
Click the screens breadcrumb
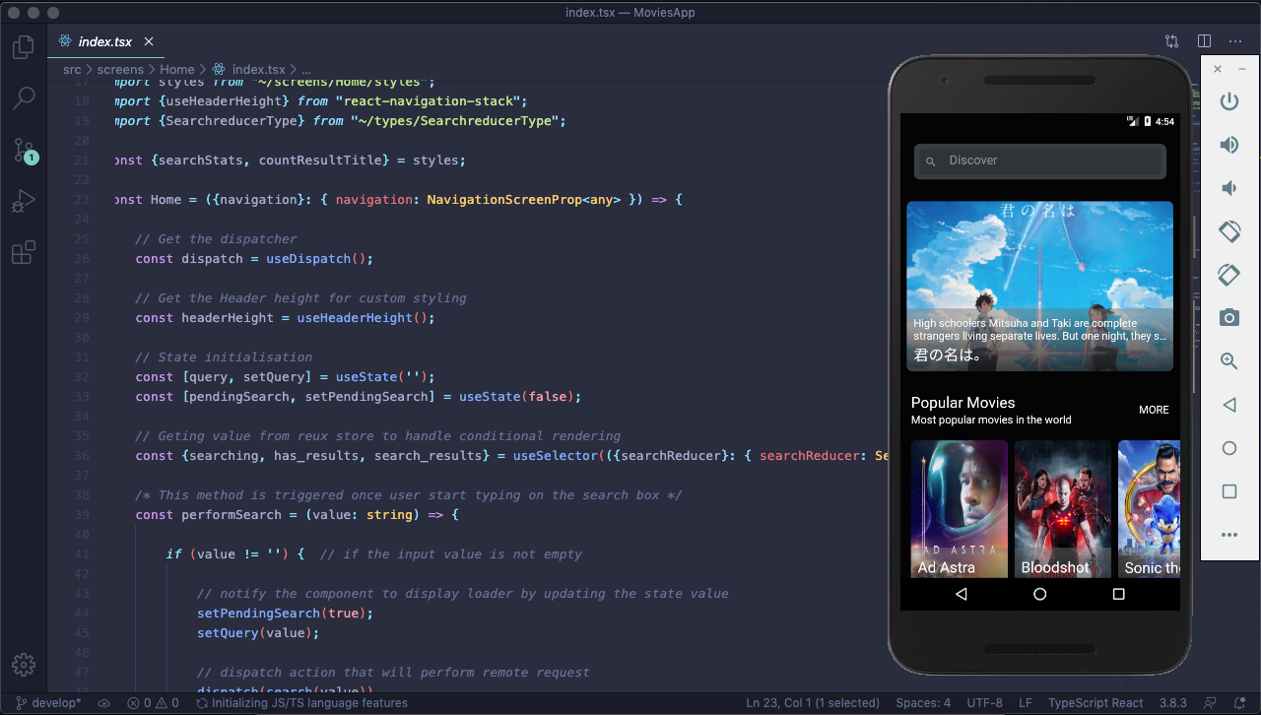[x=120, y=69]
